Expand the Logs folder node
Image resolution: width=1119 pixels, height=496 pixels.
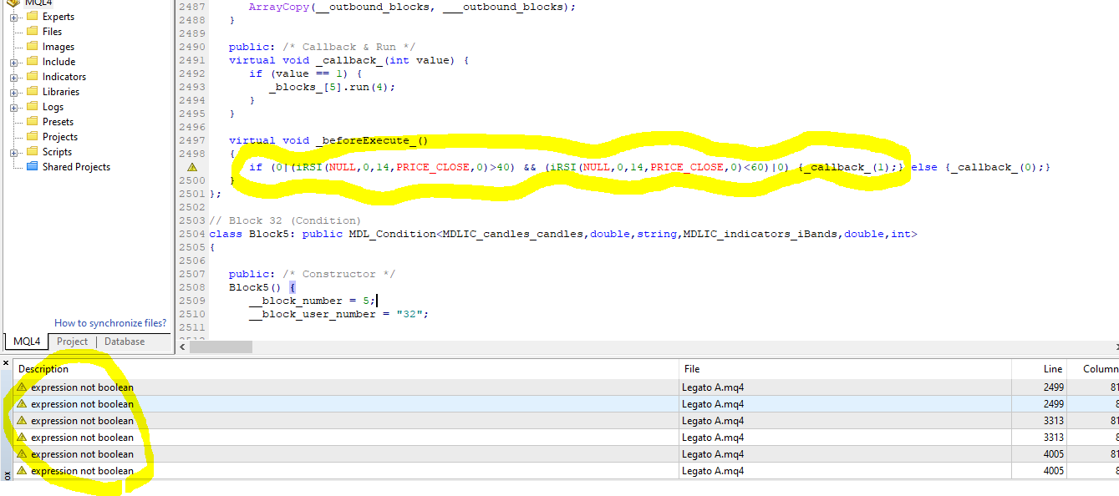click(13, 107)
